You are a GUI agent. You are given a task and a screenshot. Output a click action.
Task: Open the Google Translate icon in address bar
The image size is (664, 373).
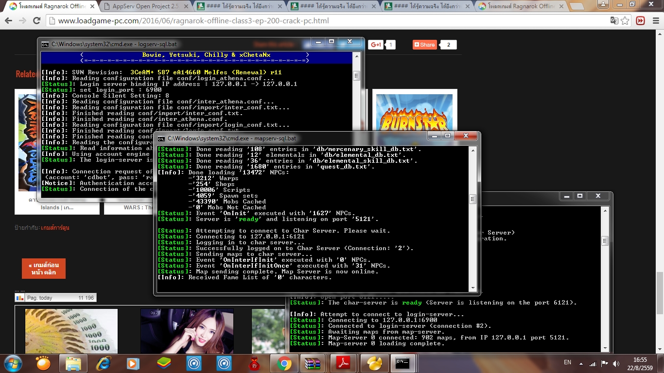pyautogui.click(x=614, y=21)
